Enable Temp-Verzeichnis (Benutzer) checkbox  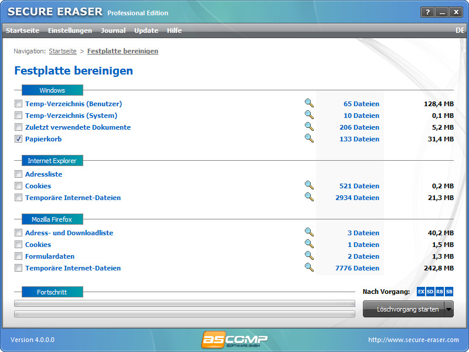point(19,104)
